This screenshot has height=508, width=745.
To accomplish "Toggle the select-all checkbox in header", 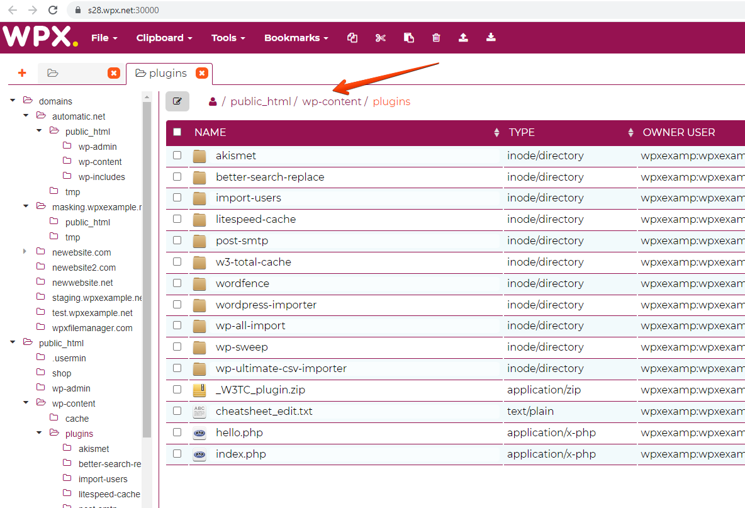I will (x=177, y=132).
